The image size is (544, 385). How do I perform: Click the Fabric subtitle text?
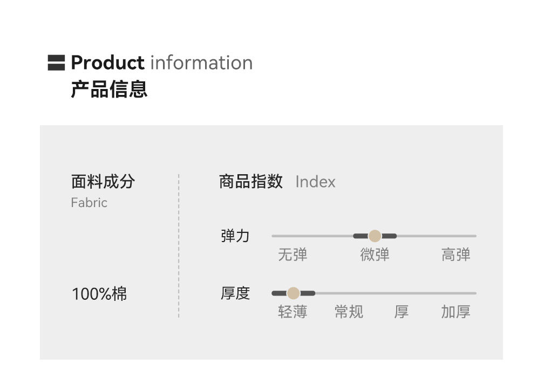[x=89, y=203]
